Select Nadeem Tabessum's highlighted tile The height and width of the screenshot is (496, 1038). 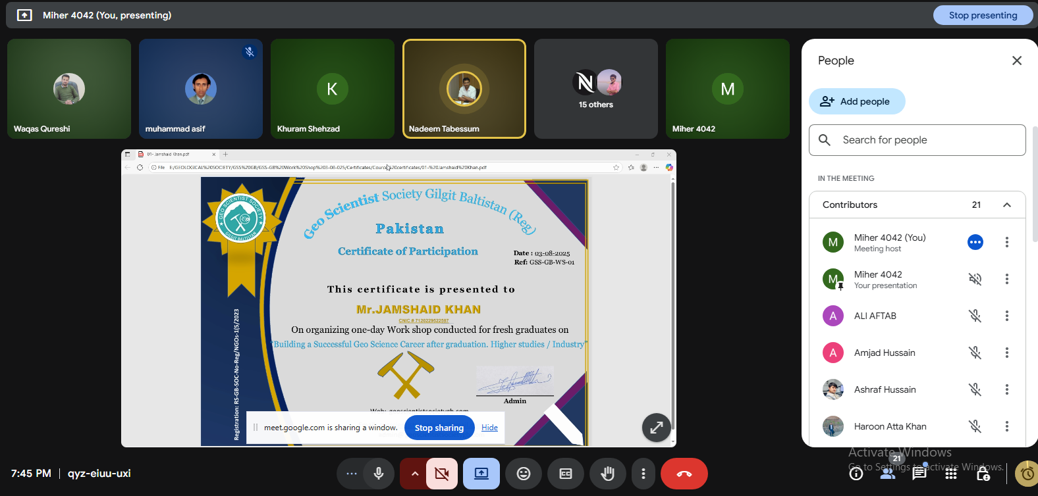click(464, 89)
